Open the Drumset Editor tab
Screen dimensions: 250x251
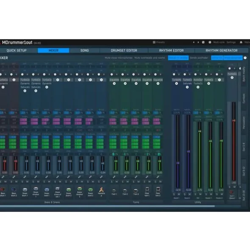pos(124,51)
